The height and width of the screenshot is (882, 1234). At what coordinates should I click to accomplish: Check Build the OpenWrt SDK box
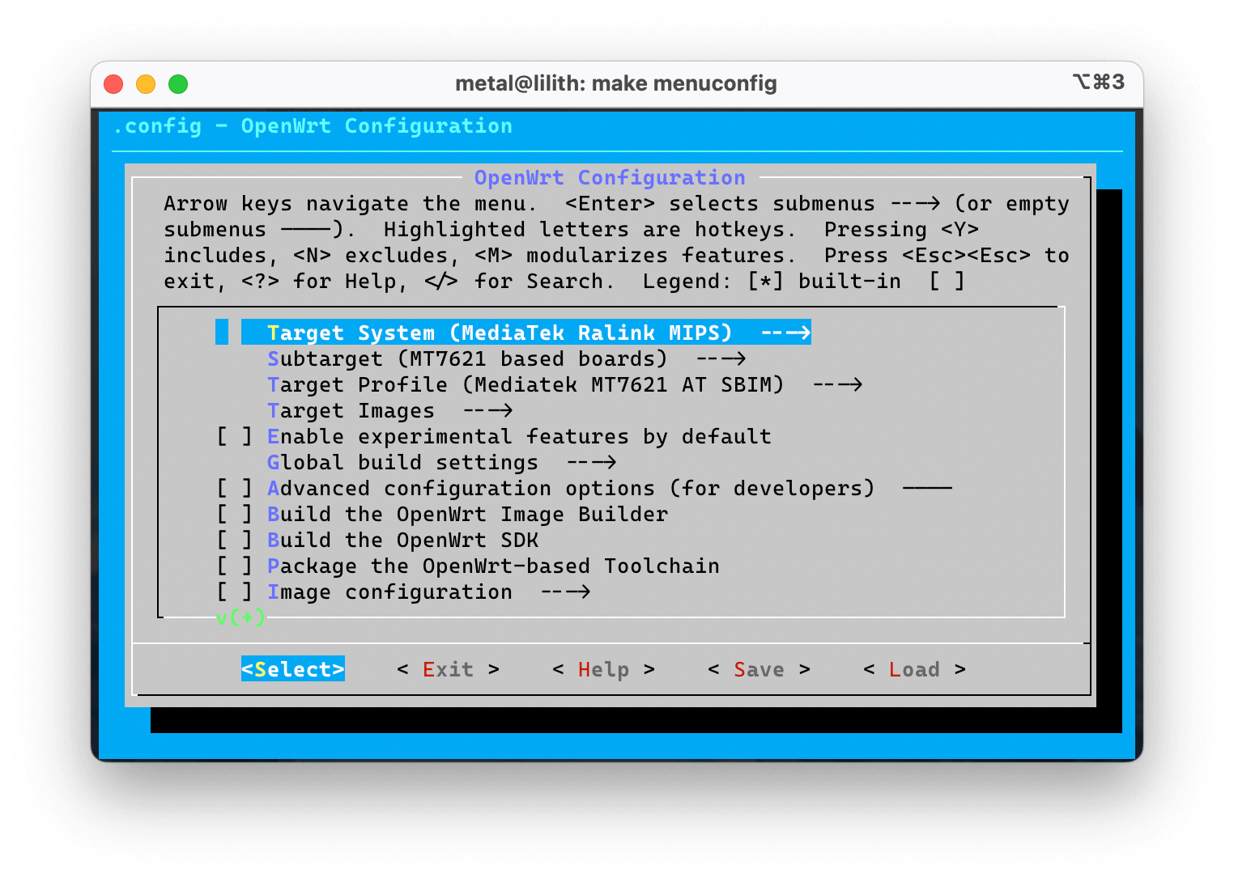click(x=234, y=540)
